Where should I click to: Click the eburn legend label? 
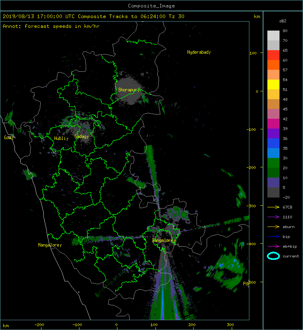(x=289, y=227)
